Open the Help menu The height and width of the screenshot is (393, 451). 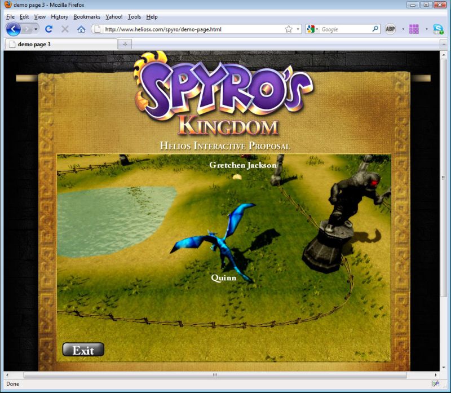click(152, 17)
